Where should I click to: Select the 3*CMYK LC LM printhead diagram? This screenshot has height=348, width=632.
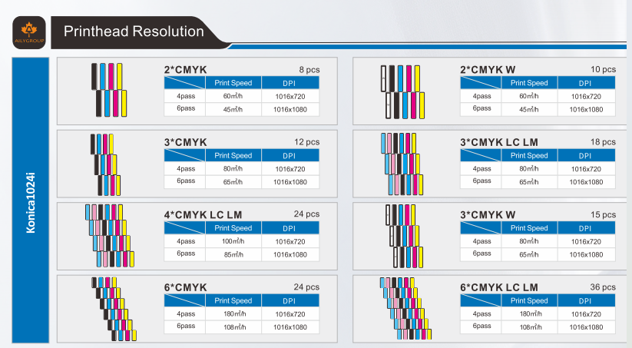[x=402, y=164]
